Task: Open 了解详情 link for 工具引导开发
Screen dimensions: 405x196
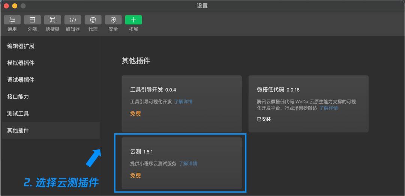Action: 183,102
